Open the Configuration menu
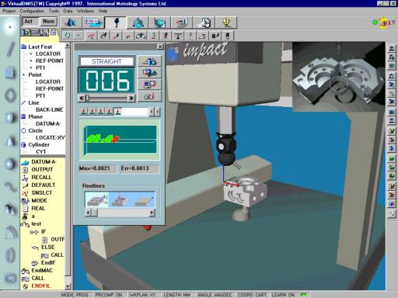Screen dimensions: 398x298 [32, 11]
